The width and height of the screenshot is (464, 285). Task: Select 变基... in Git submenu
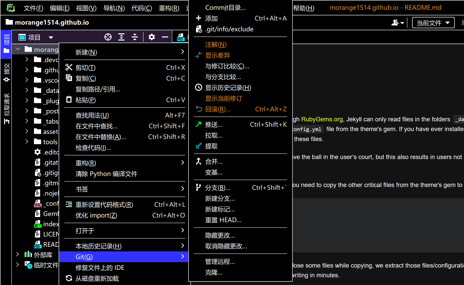[x=240, y=172]
